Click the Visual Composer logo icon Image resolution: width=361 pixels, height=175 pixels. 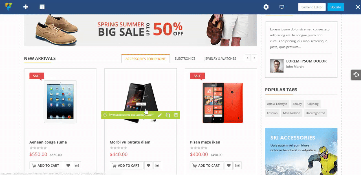(9, 7)
